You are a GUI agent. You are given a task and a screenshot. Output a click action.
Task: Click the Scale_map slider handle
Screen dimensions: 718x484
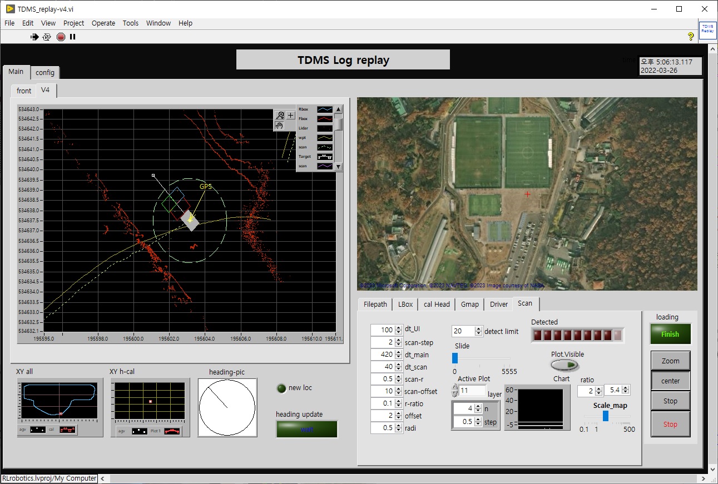pyautogui.click(x=606, y=416)
